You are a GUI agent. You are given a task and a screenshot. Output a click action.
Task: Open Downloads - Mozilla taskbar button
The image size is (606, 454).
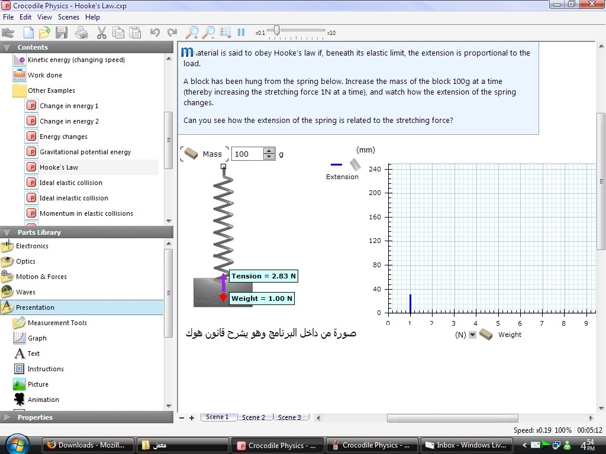pyautogui.click(x=87, y=445)
